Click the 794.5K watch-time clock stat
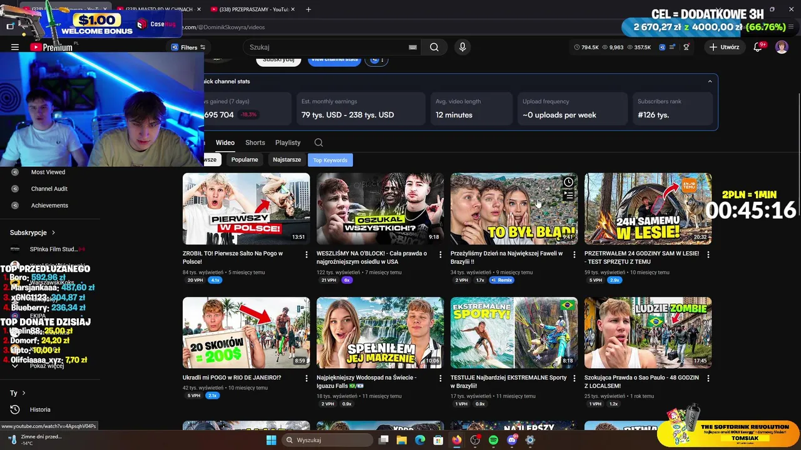This screenshot has height=450, width=801. [x=586, y=47]
